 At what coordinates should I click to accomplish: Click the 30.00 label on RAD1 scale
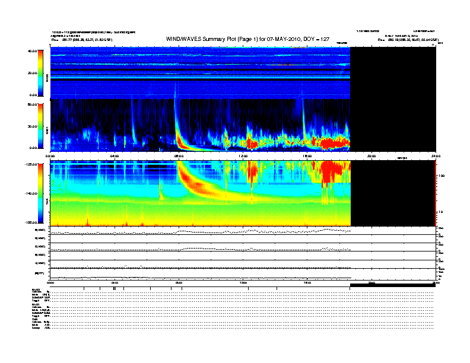[x=32, y=126]
